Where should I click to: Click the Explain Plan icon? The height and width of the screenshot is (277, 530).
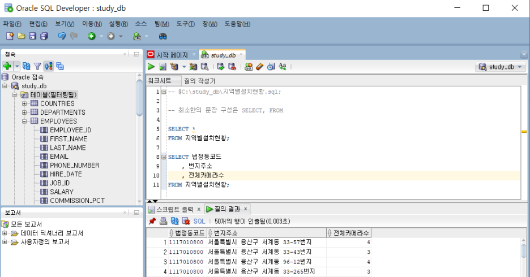(174, 67)
